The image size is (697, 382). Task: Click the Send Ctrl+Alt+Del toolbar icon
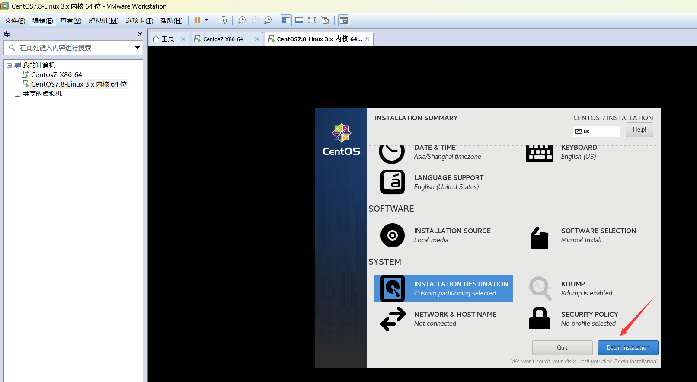pos(223,20)
